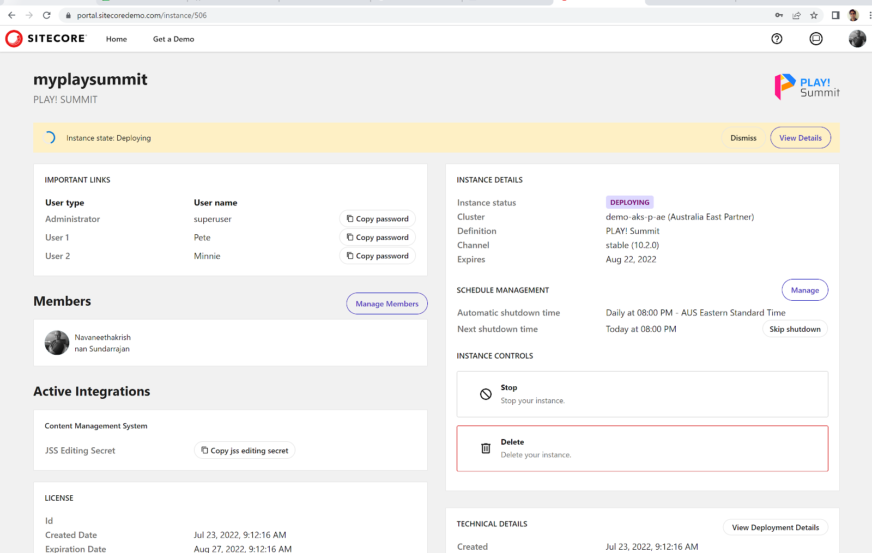This screenshot has width=872, height=553.
Task: Click the Delete your instance card
Action: (643, 448)
